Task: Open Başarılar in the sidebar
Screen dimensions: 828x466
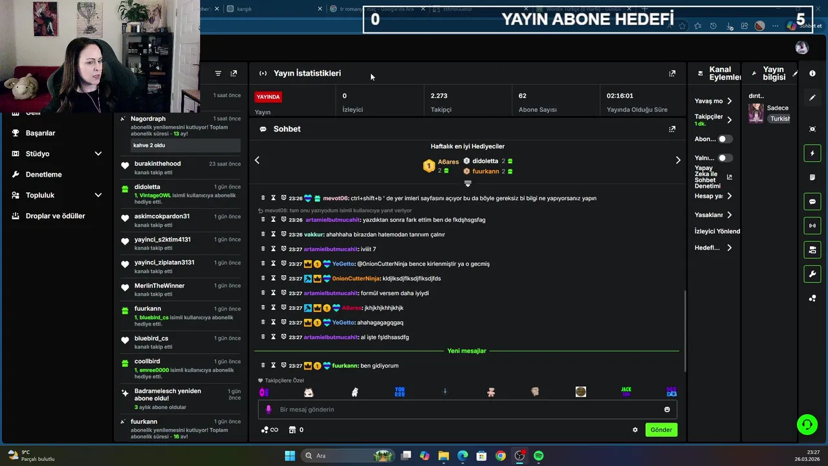Action: [x=40, y=133]
